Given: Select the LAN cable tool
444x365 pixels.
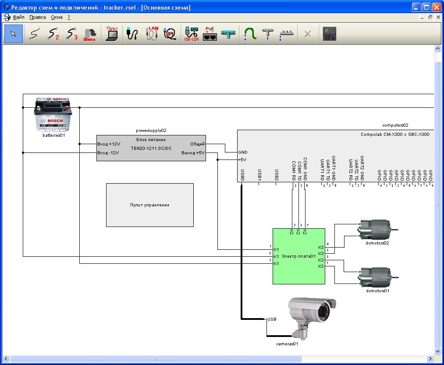Looking at the screenshot, I should point(152,34).
